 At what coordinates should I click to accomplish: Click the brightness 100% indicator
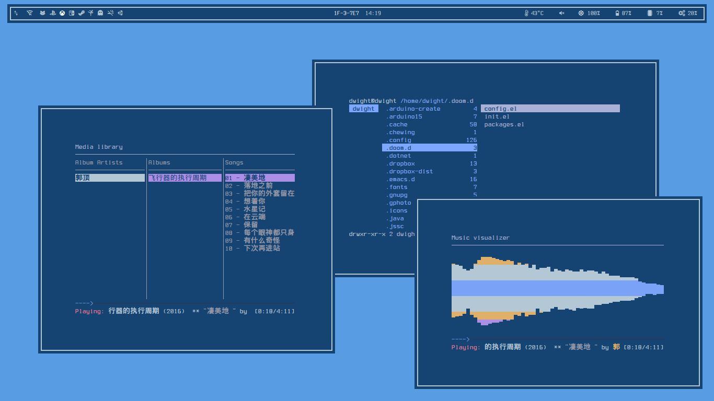(x=589, y=13)
